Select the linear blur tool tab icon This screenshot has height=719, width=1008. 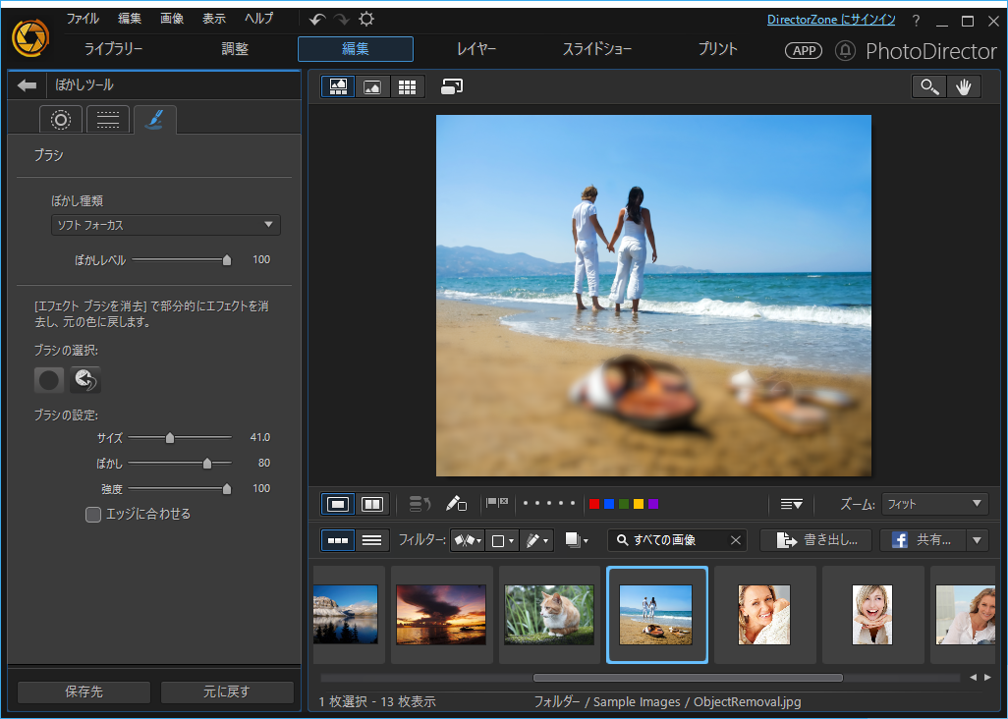107,120
